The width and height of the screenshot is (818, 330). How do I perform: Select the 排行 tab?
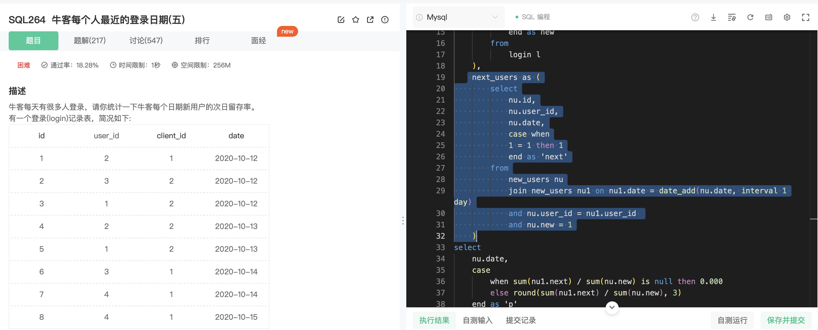point(202,41)
